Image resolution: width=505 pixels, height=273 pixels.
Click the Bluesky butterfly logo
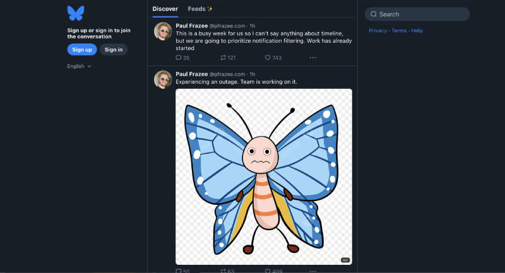(x=76, y=13)
